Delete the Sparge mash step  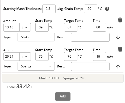120,49
